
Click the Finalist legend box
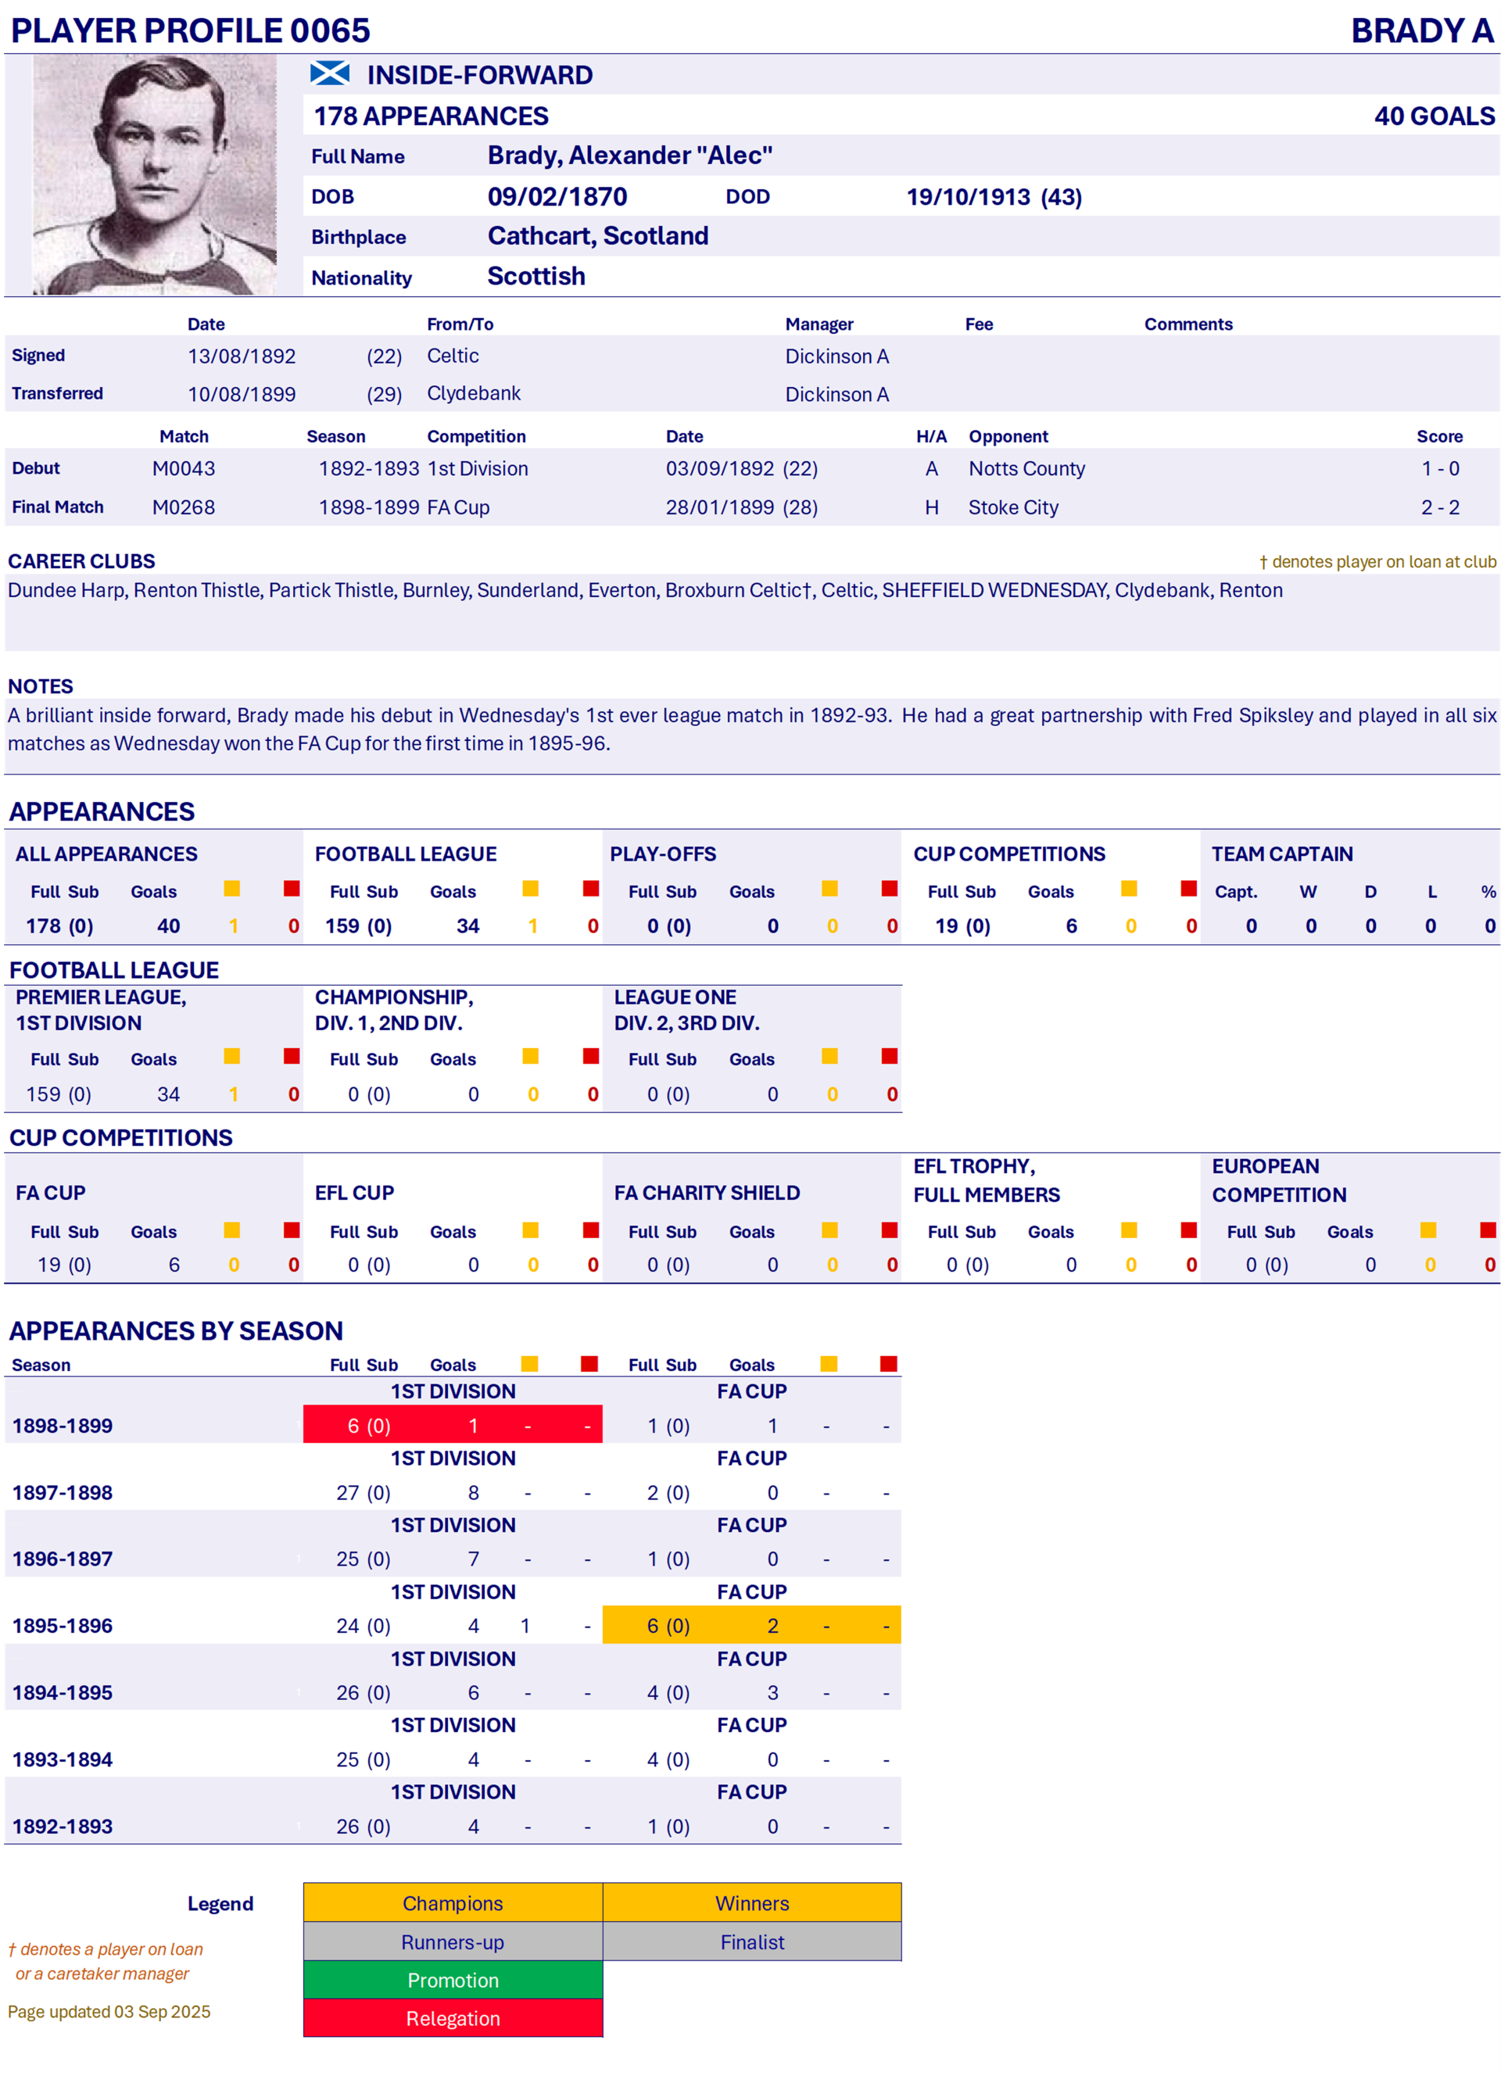[751, 1942]
